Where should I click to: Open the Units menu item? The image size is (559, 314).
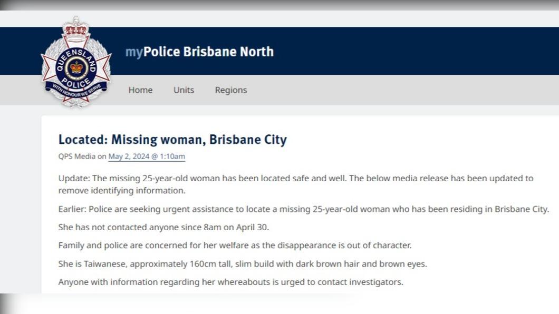(184, 90)
